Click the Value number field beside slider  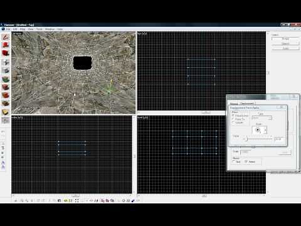(x=280, y=139)
